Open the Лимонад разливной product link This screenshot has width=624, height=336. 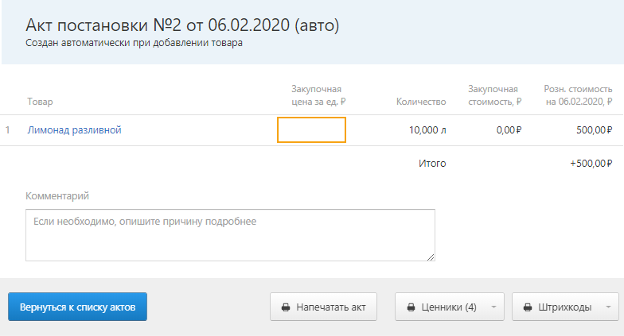pyautogui.click(x=75, y=130)
